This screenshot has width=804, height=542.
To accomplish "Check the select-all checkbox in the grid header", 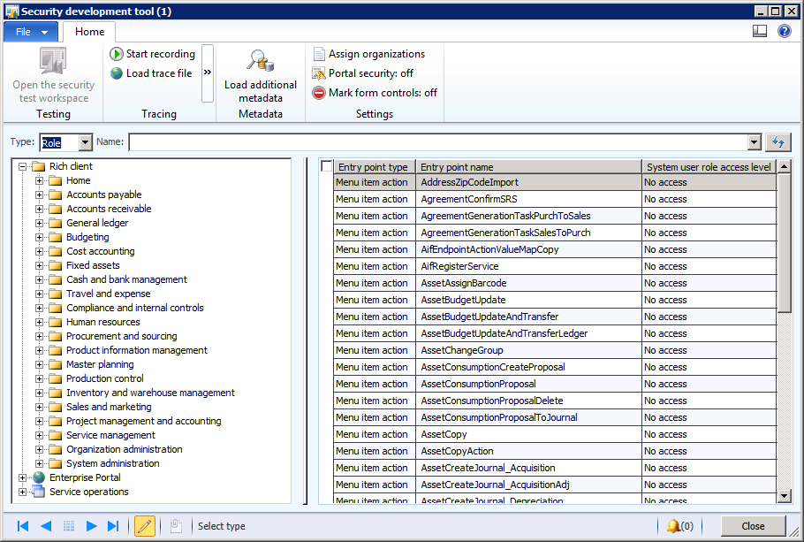I will coord(326,165).
